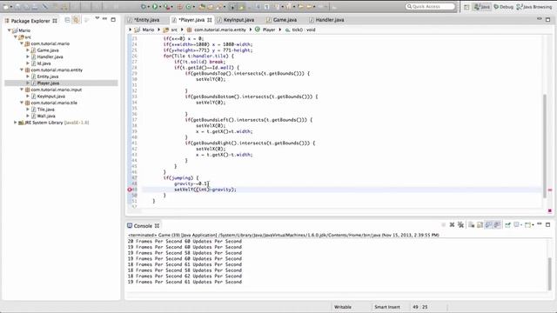Click the Open Perspective icon
Image resolution: width=557 pixels, height=313 pixels.
coord(466,7)
